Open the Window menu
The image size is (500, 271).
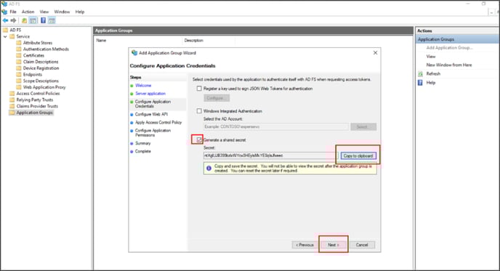click(62, 12)
